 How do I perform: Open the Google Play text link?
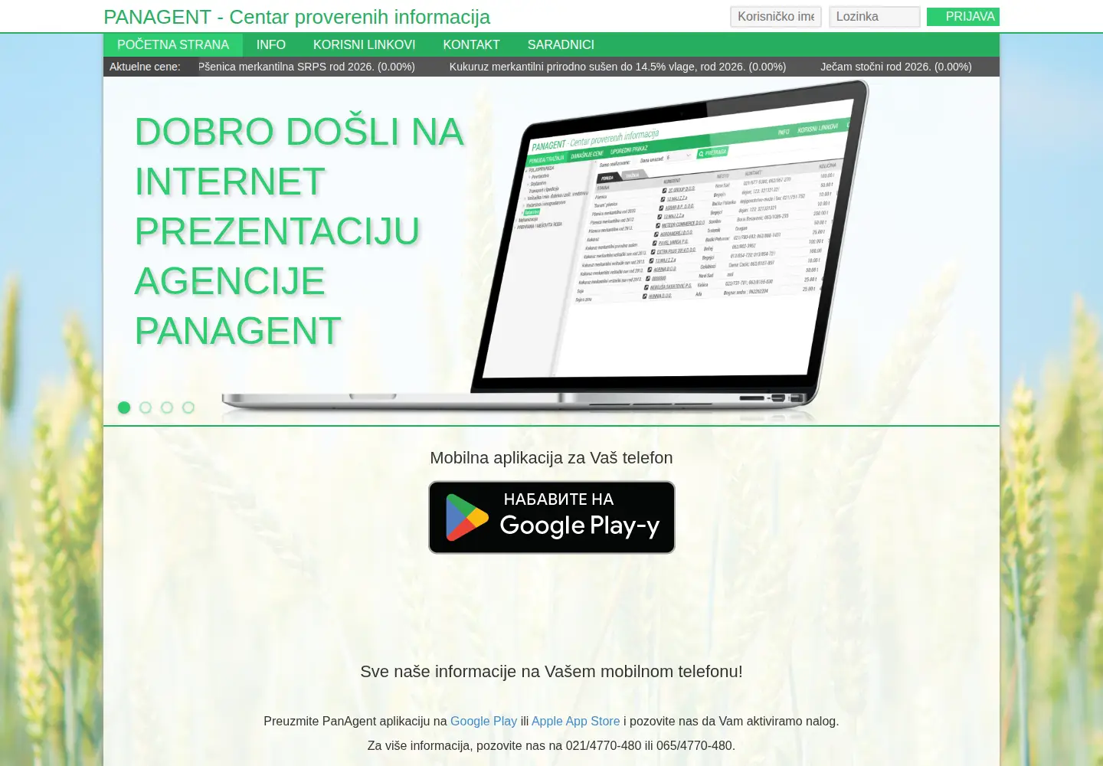coord(483,721)
